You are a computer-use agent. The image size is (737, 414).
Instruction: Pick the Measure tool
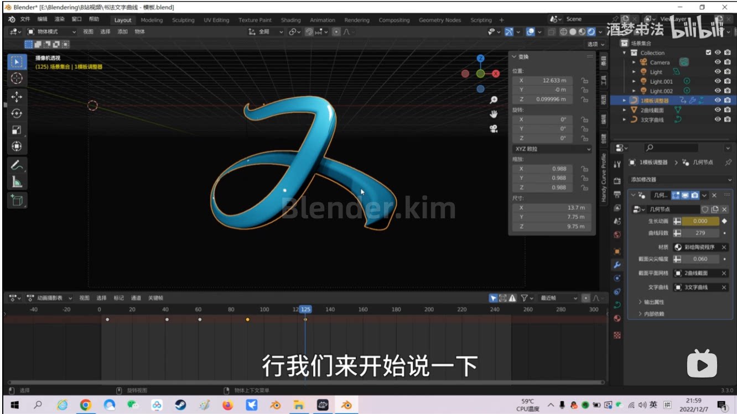[x=17, y=181]
